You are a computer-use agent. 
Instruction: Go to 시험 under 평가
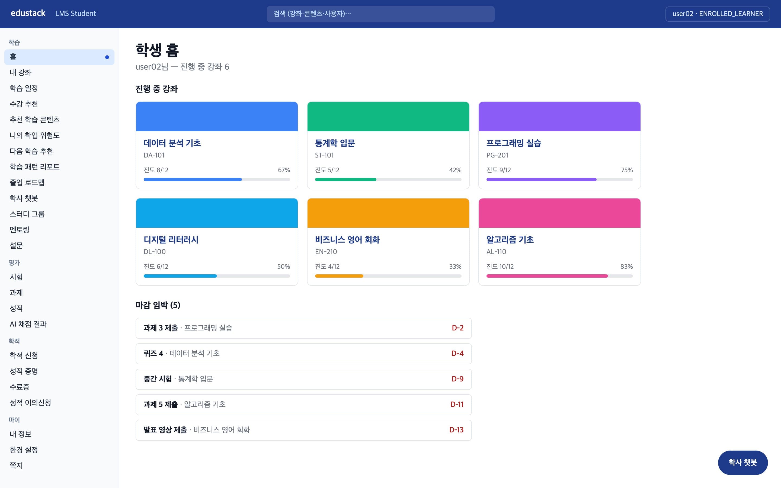coord(59,277)
